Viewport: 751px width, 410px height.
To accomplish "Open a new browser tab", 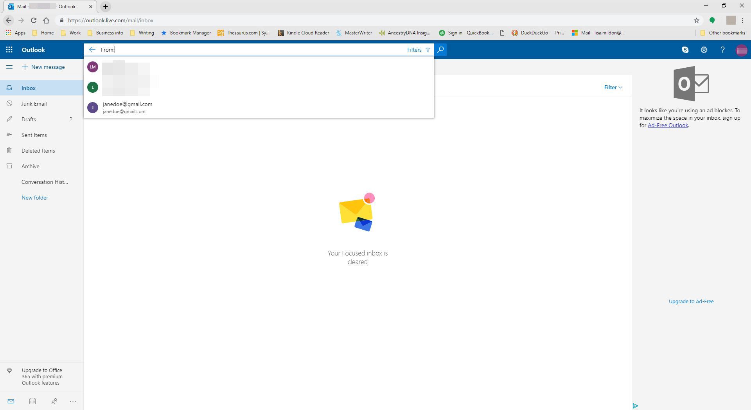I will 106,7.
